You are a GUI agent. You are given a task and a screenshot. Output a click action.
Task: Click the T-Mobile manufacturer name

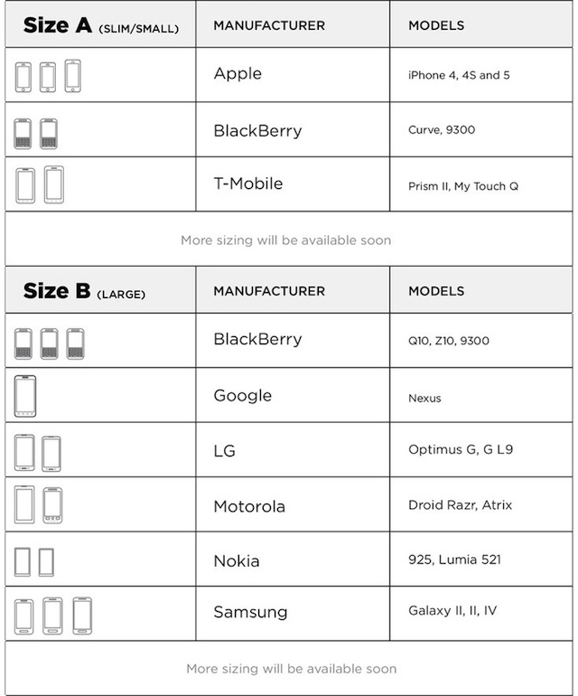click(x=247, y=183)
